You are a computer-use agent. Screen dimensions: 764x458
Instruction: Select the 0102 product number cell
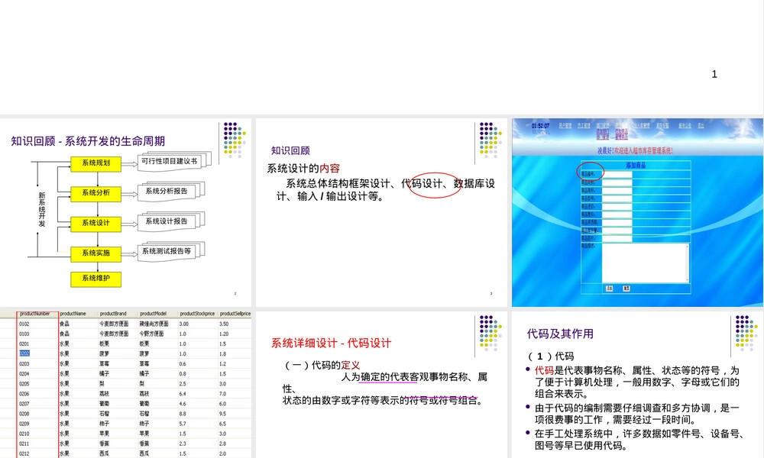click(x=24, y=324)
